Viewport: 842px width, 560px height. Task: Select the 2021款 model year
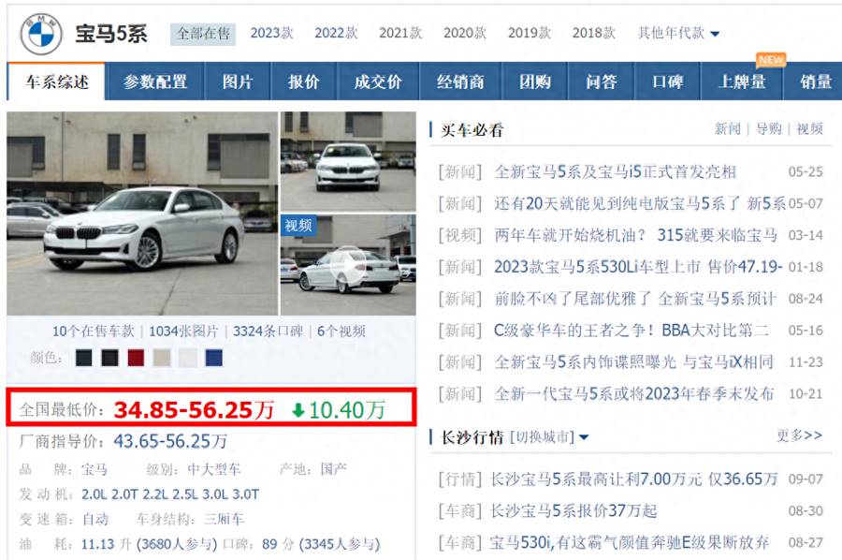click(x=400, y=34)
